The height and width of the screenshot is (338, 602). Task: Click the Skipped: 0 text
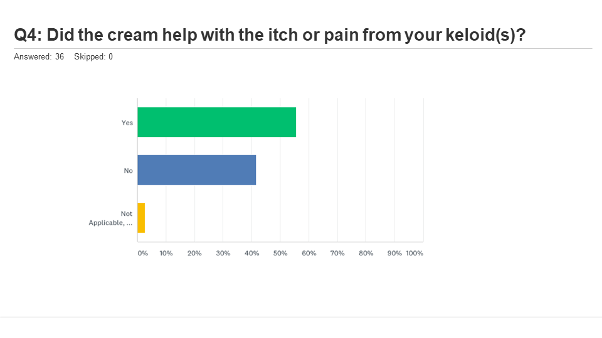[x=93, y=57]
